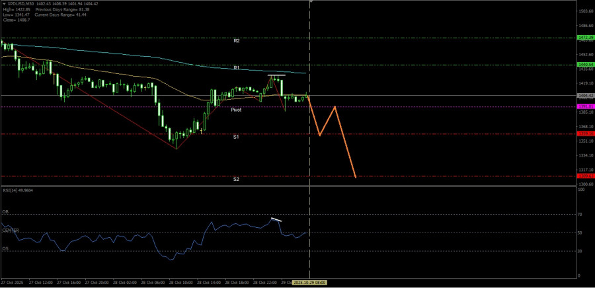Click the 27 Oct 12:00 time label
The width and height of the screenshot is (595, 288).
(40, 283)
